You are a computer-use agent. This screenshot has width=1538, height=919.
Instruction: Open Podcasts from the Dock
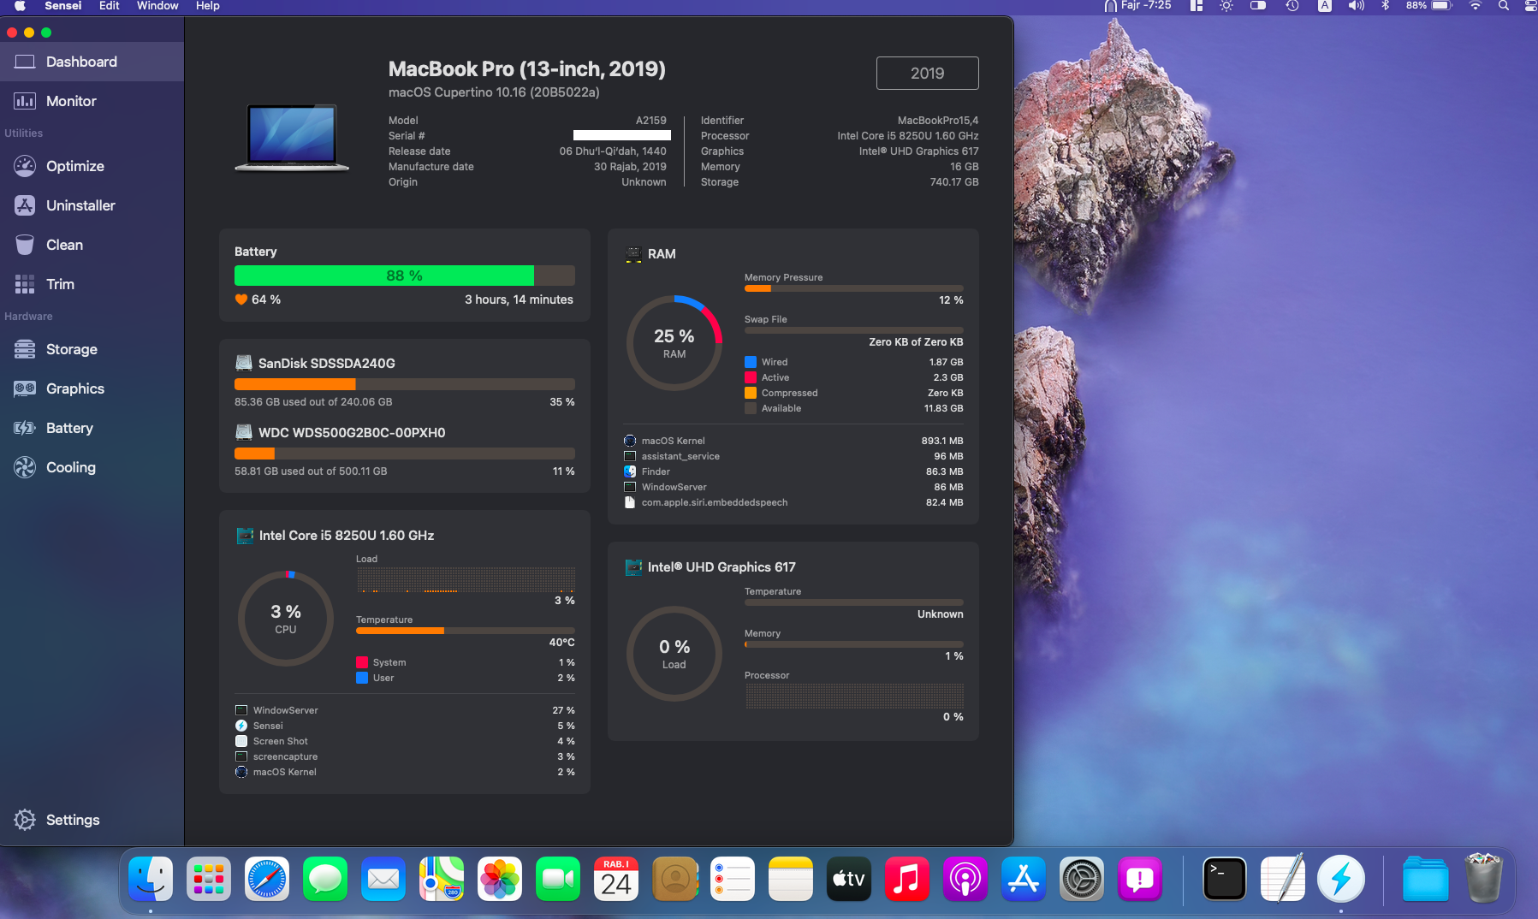click(x=965, y=879)
